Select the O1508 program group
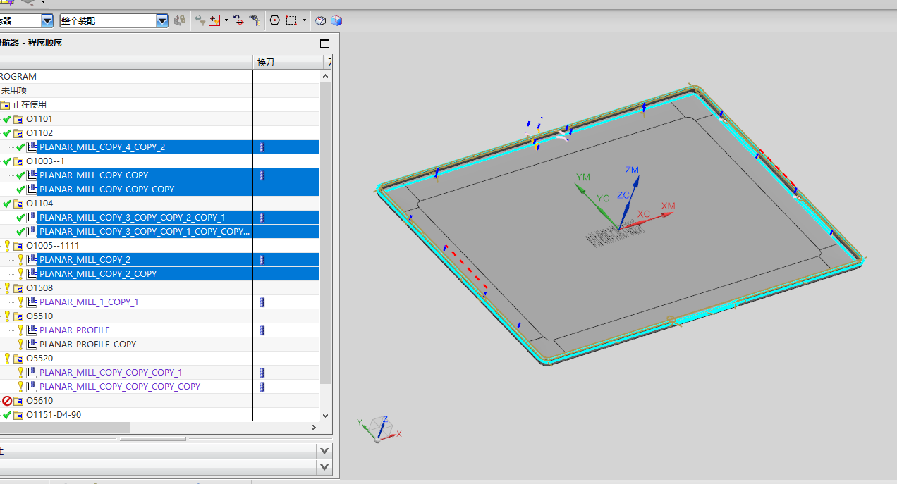 coord(39,288)
